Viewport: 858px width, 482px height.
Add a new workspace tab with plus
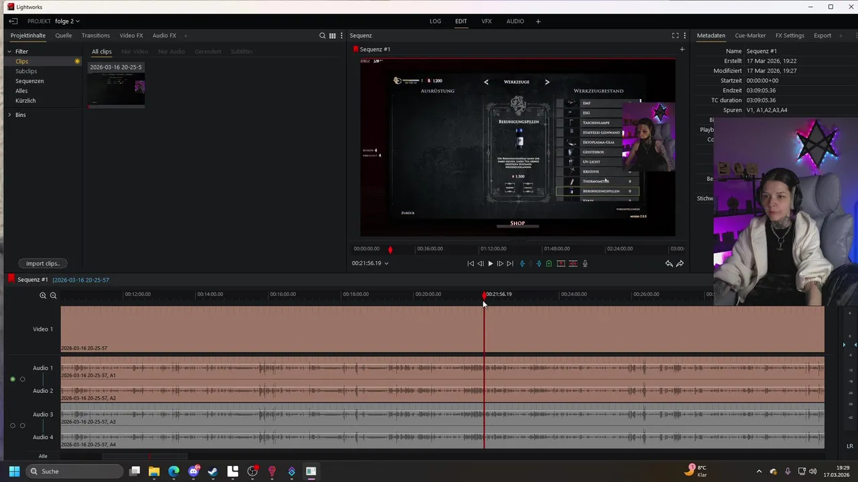538,21
